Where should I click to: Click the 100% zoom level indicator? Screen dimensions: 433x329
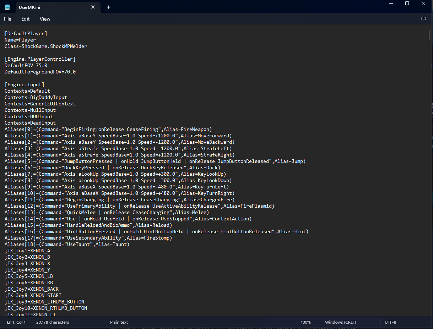coord(305,322)
